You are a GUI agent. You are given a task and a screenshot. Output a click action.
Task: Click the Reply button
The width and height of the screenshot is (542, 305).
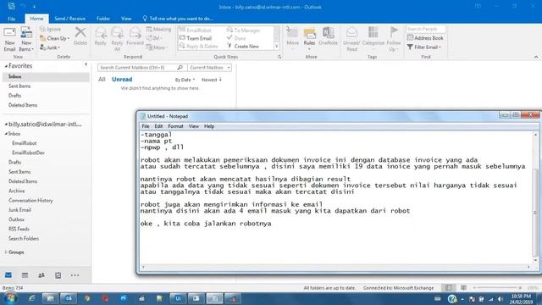(x=101, y=36)
